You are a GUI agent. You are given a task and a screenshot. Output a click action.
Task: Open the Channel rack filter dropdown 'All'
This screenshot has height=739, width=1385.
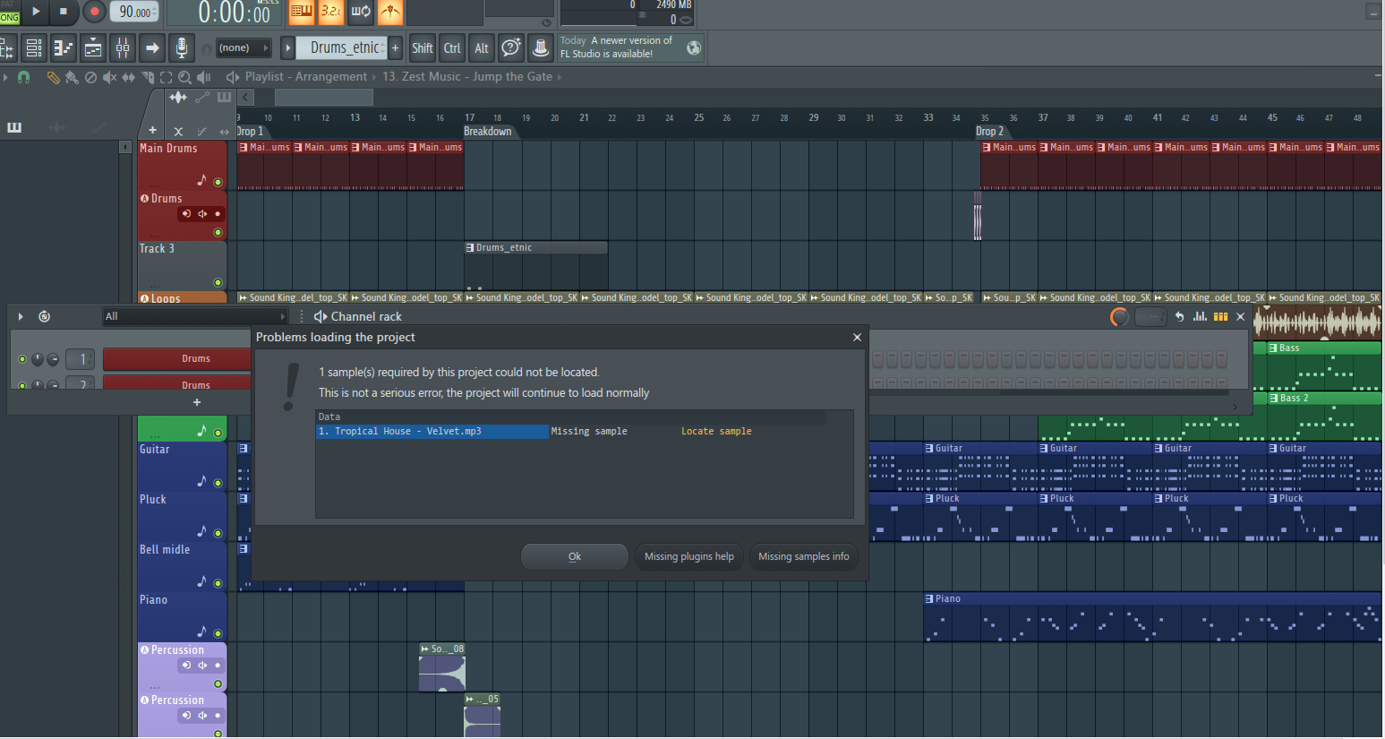pyautogui.click(x=194, y=316)
